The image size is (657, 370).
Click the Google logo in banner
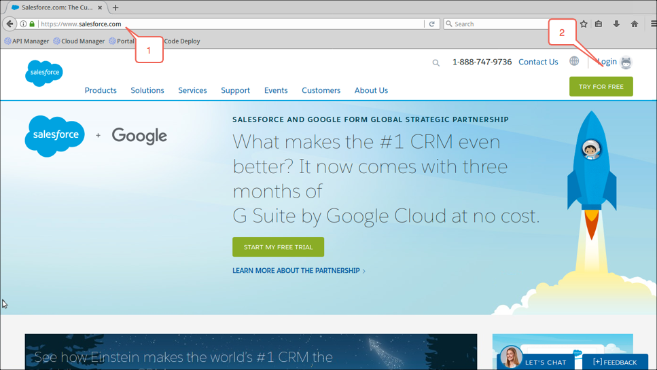[x=139, y=136]
